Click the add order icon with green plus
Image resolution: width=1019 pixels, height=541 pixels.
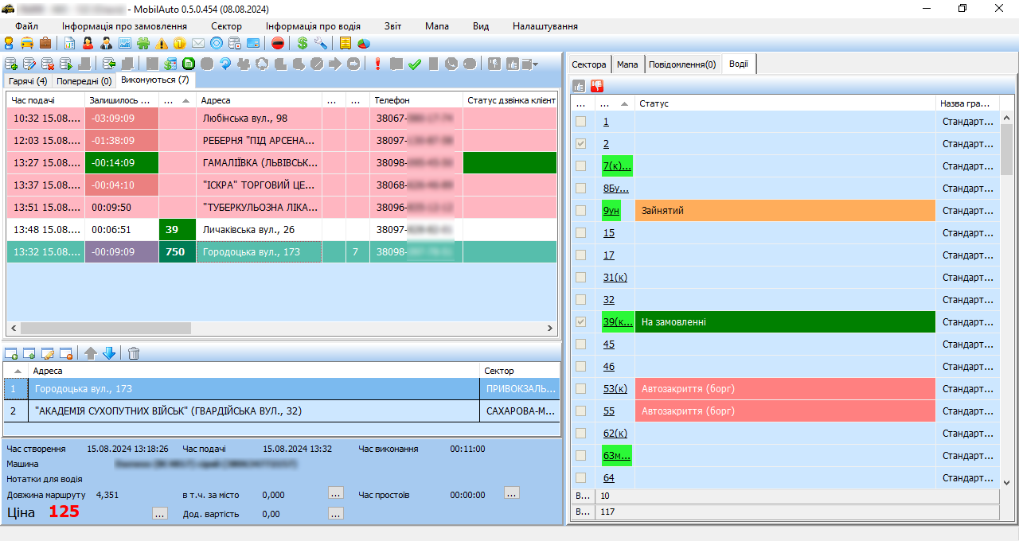coord(10,64)
